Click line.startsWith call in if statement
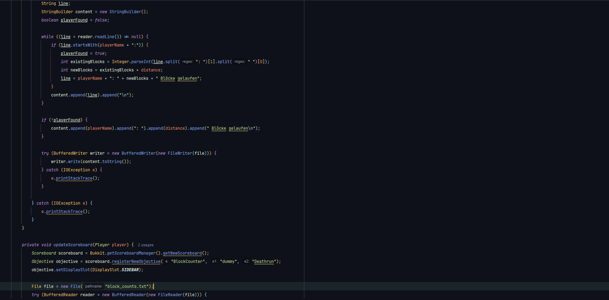Image resolution: width=609 pixels, height=300 pixels. [x=79, y=45]
